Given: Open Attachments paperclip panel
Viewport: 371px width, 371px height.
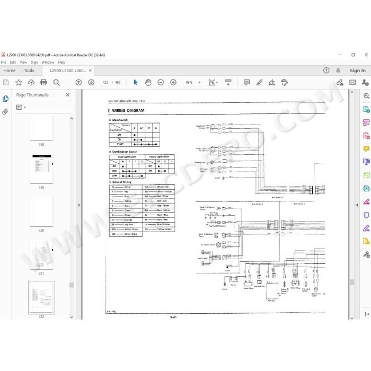Looking at the screenshot, I should (x=5, y=112).
